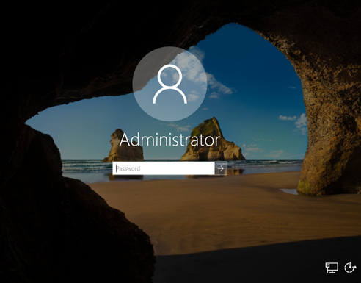Select the Administrator account name
Screen dimensions: 361x283
click(x=169, y=140)
